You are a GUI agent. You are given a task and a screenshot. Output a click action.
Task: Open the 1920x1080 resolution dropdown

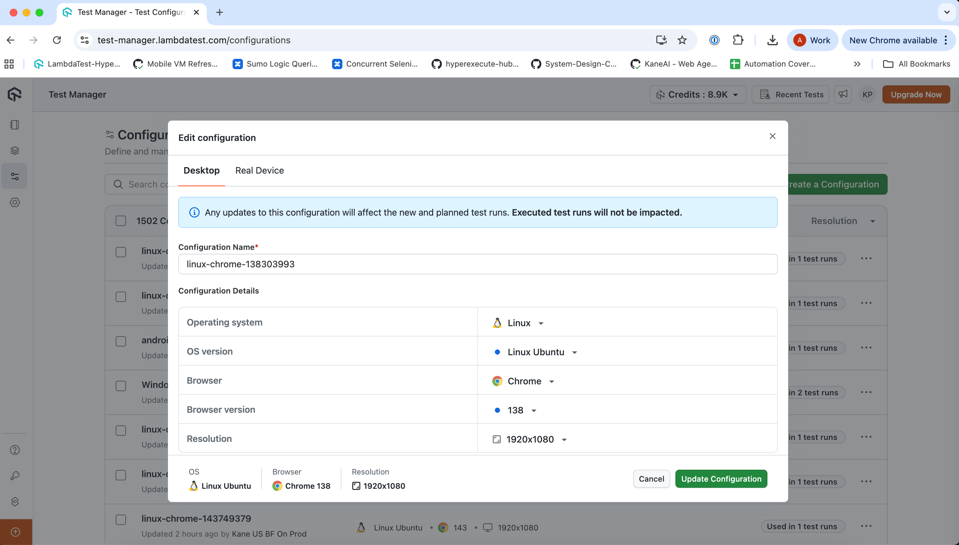530,439
